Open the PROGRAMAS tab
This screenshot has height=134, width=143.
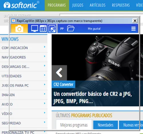coord(57,5)
